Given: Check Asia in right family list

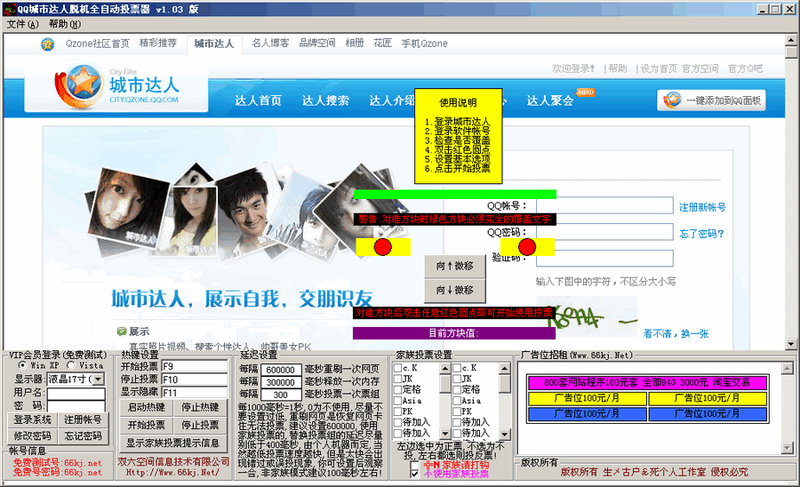Looking at the screenshot, I should pyautogui.click(x=457, y=400).
